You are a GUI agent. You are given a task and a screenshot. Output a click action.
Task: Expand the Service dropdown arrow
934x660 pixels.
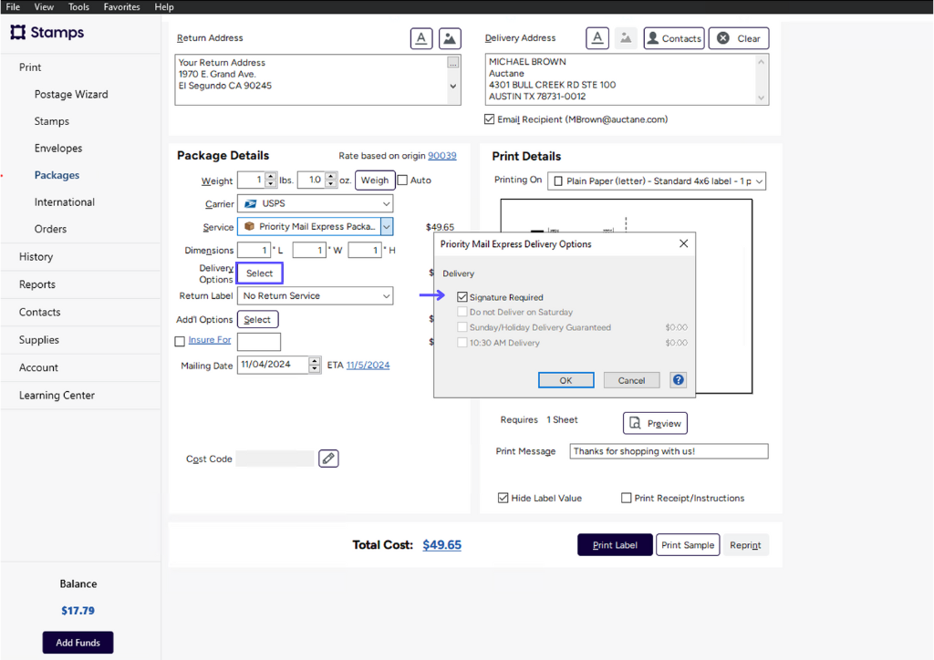tap(387, 226)
